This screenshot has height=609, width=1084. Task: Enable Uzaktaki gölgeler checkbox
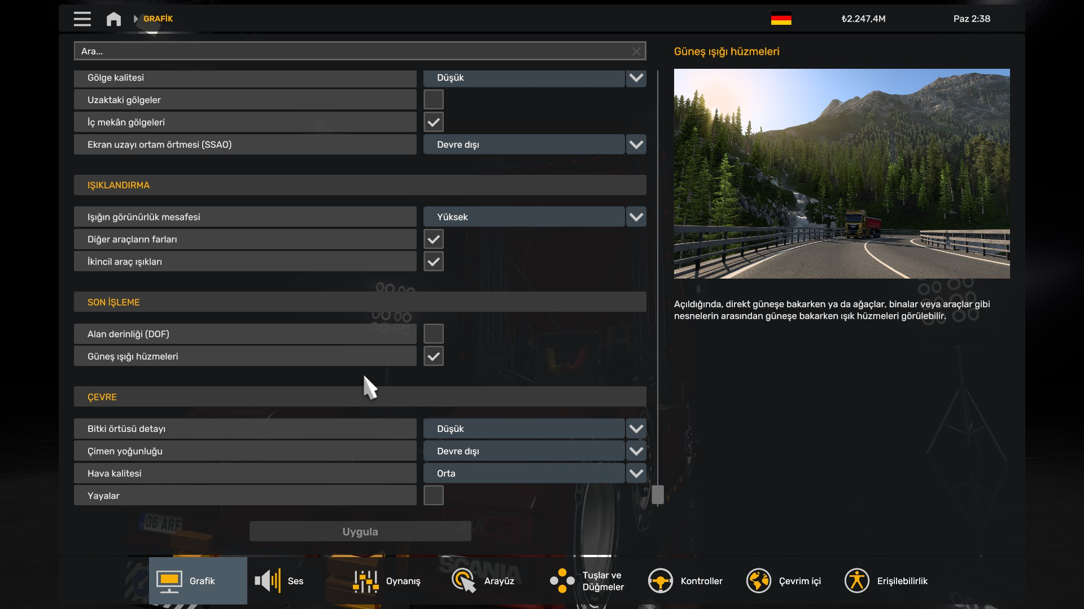pos(434,100)
